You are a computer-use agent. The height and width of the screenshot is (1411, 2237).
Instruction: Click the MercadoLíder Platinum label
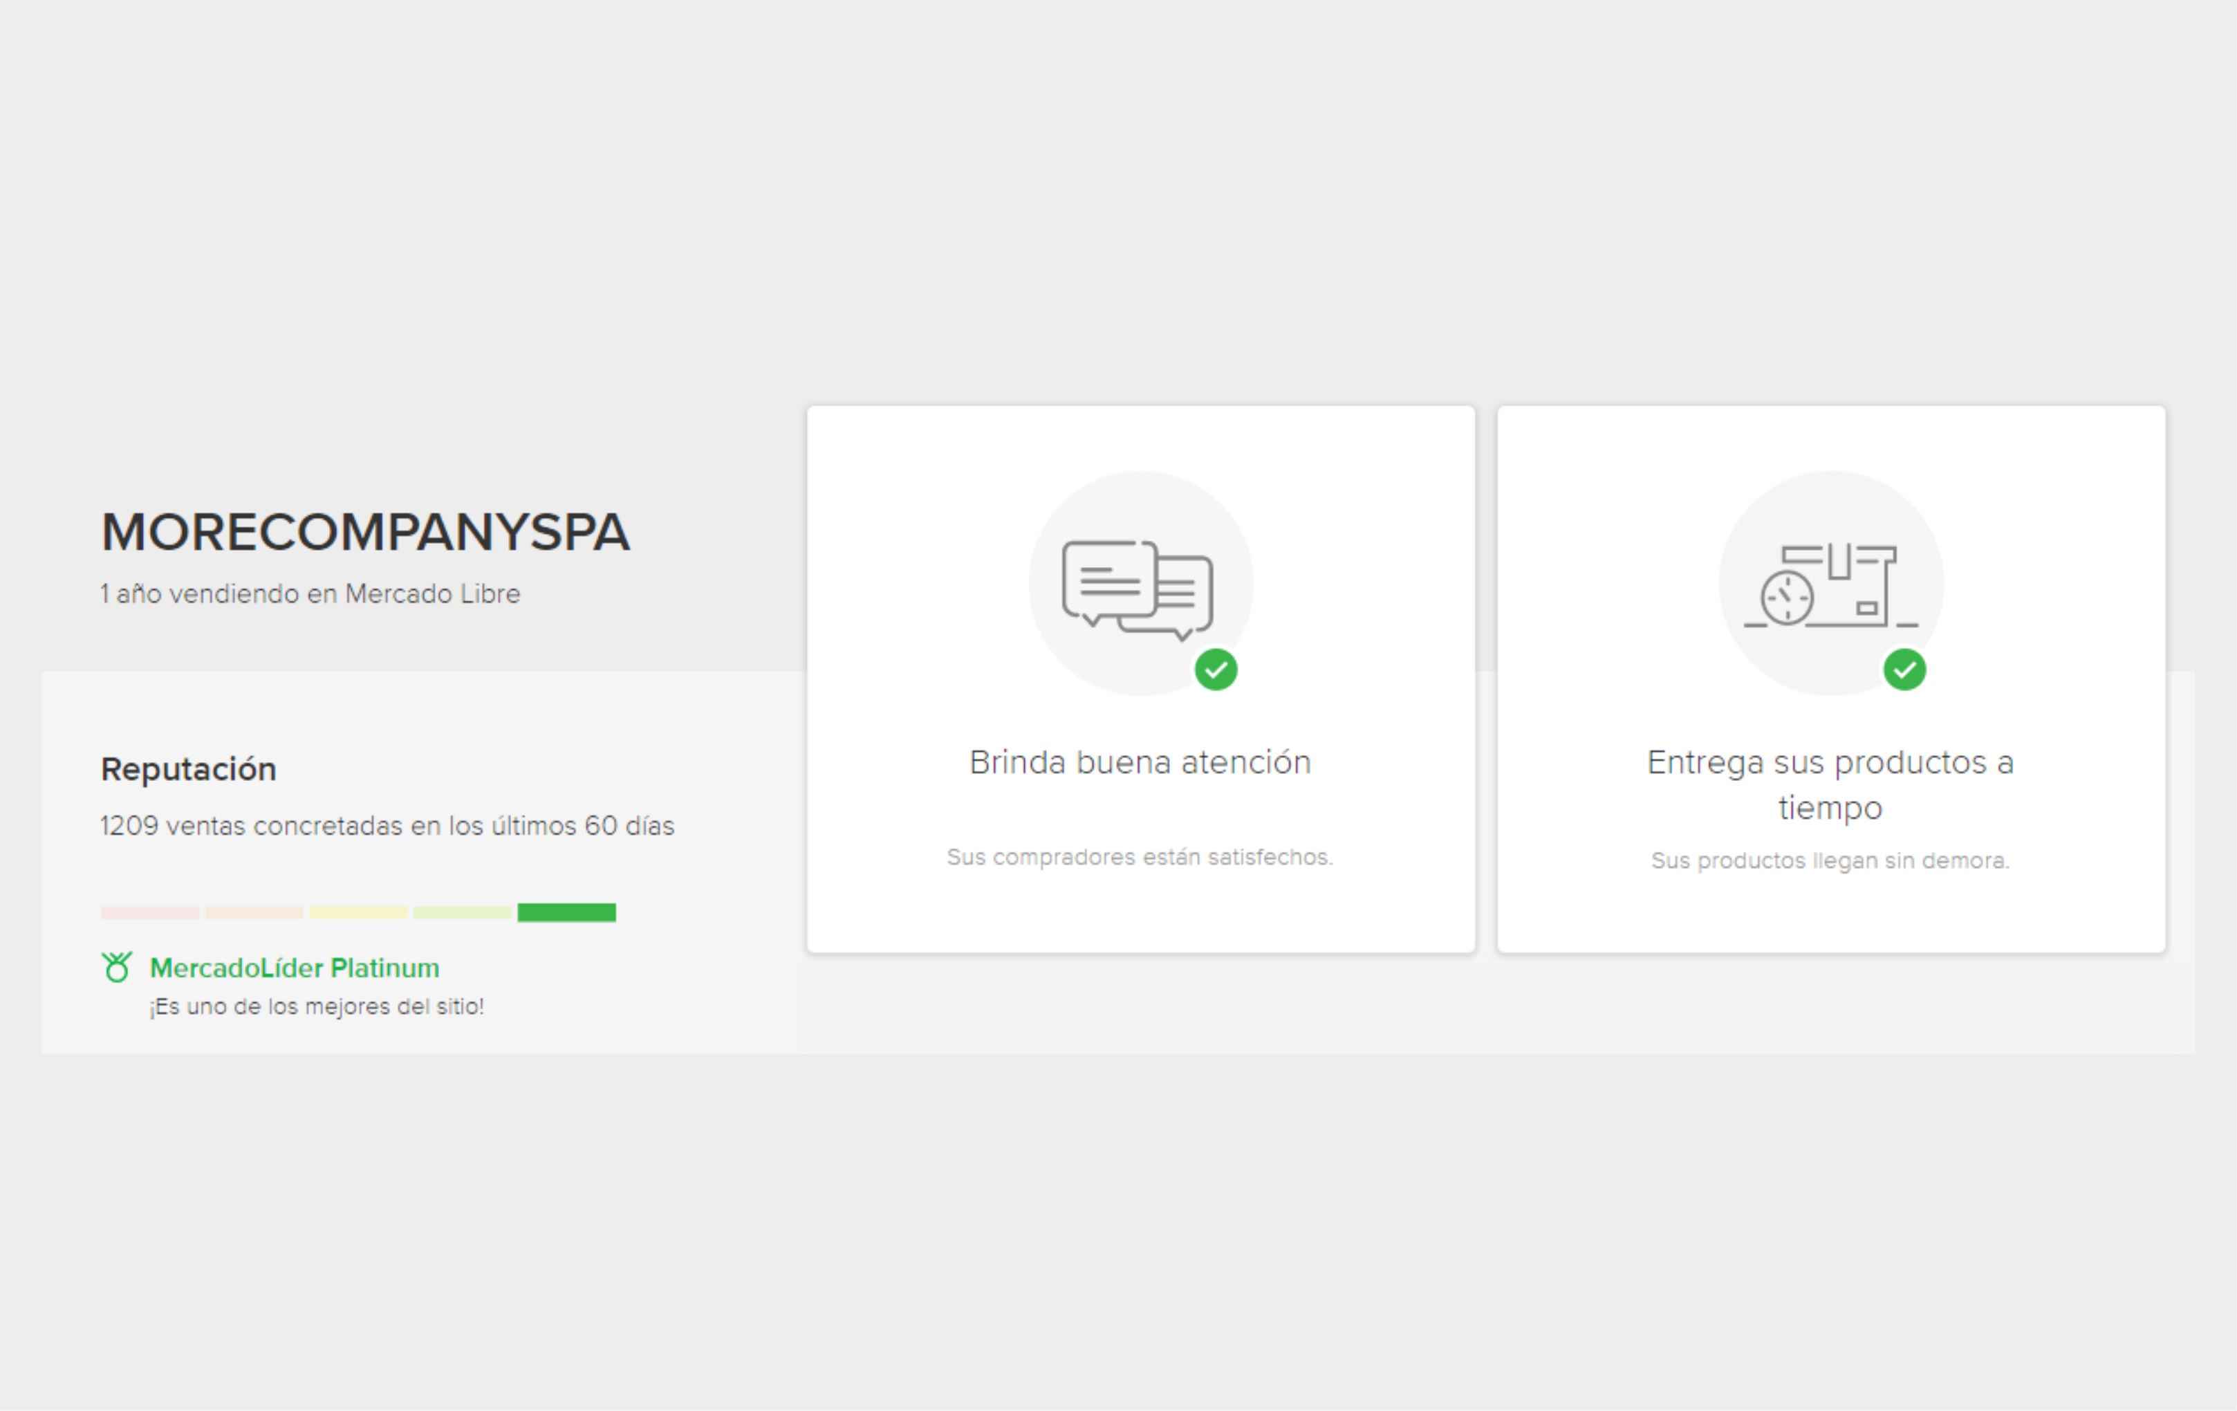coord(295,968)
